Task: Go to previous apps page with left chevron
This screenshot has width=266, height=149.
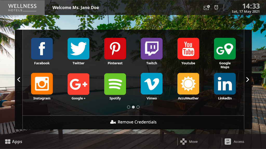Action: (19, 80)
